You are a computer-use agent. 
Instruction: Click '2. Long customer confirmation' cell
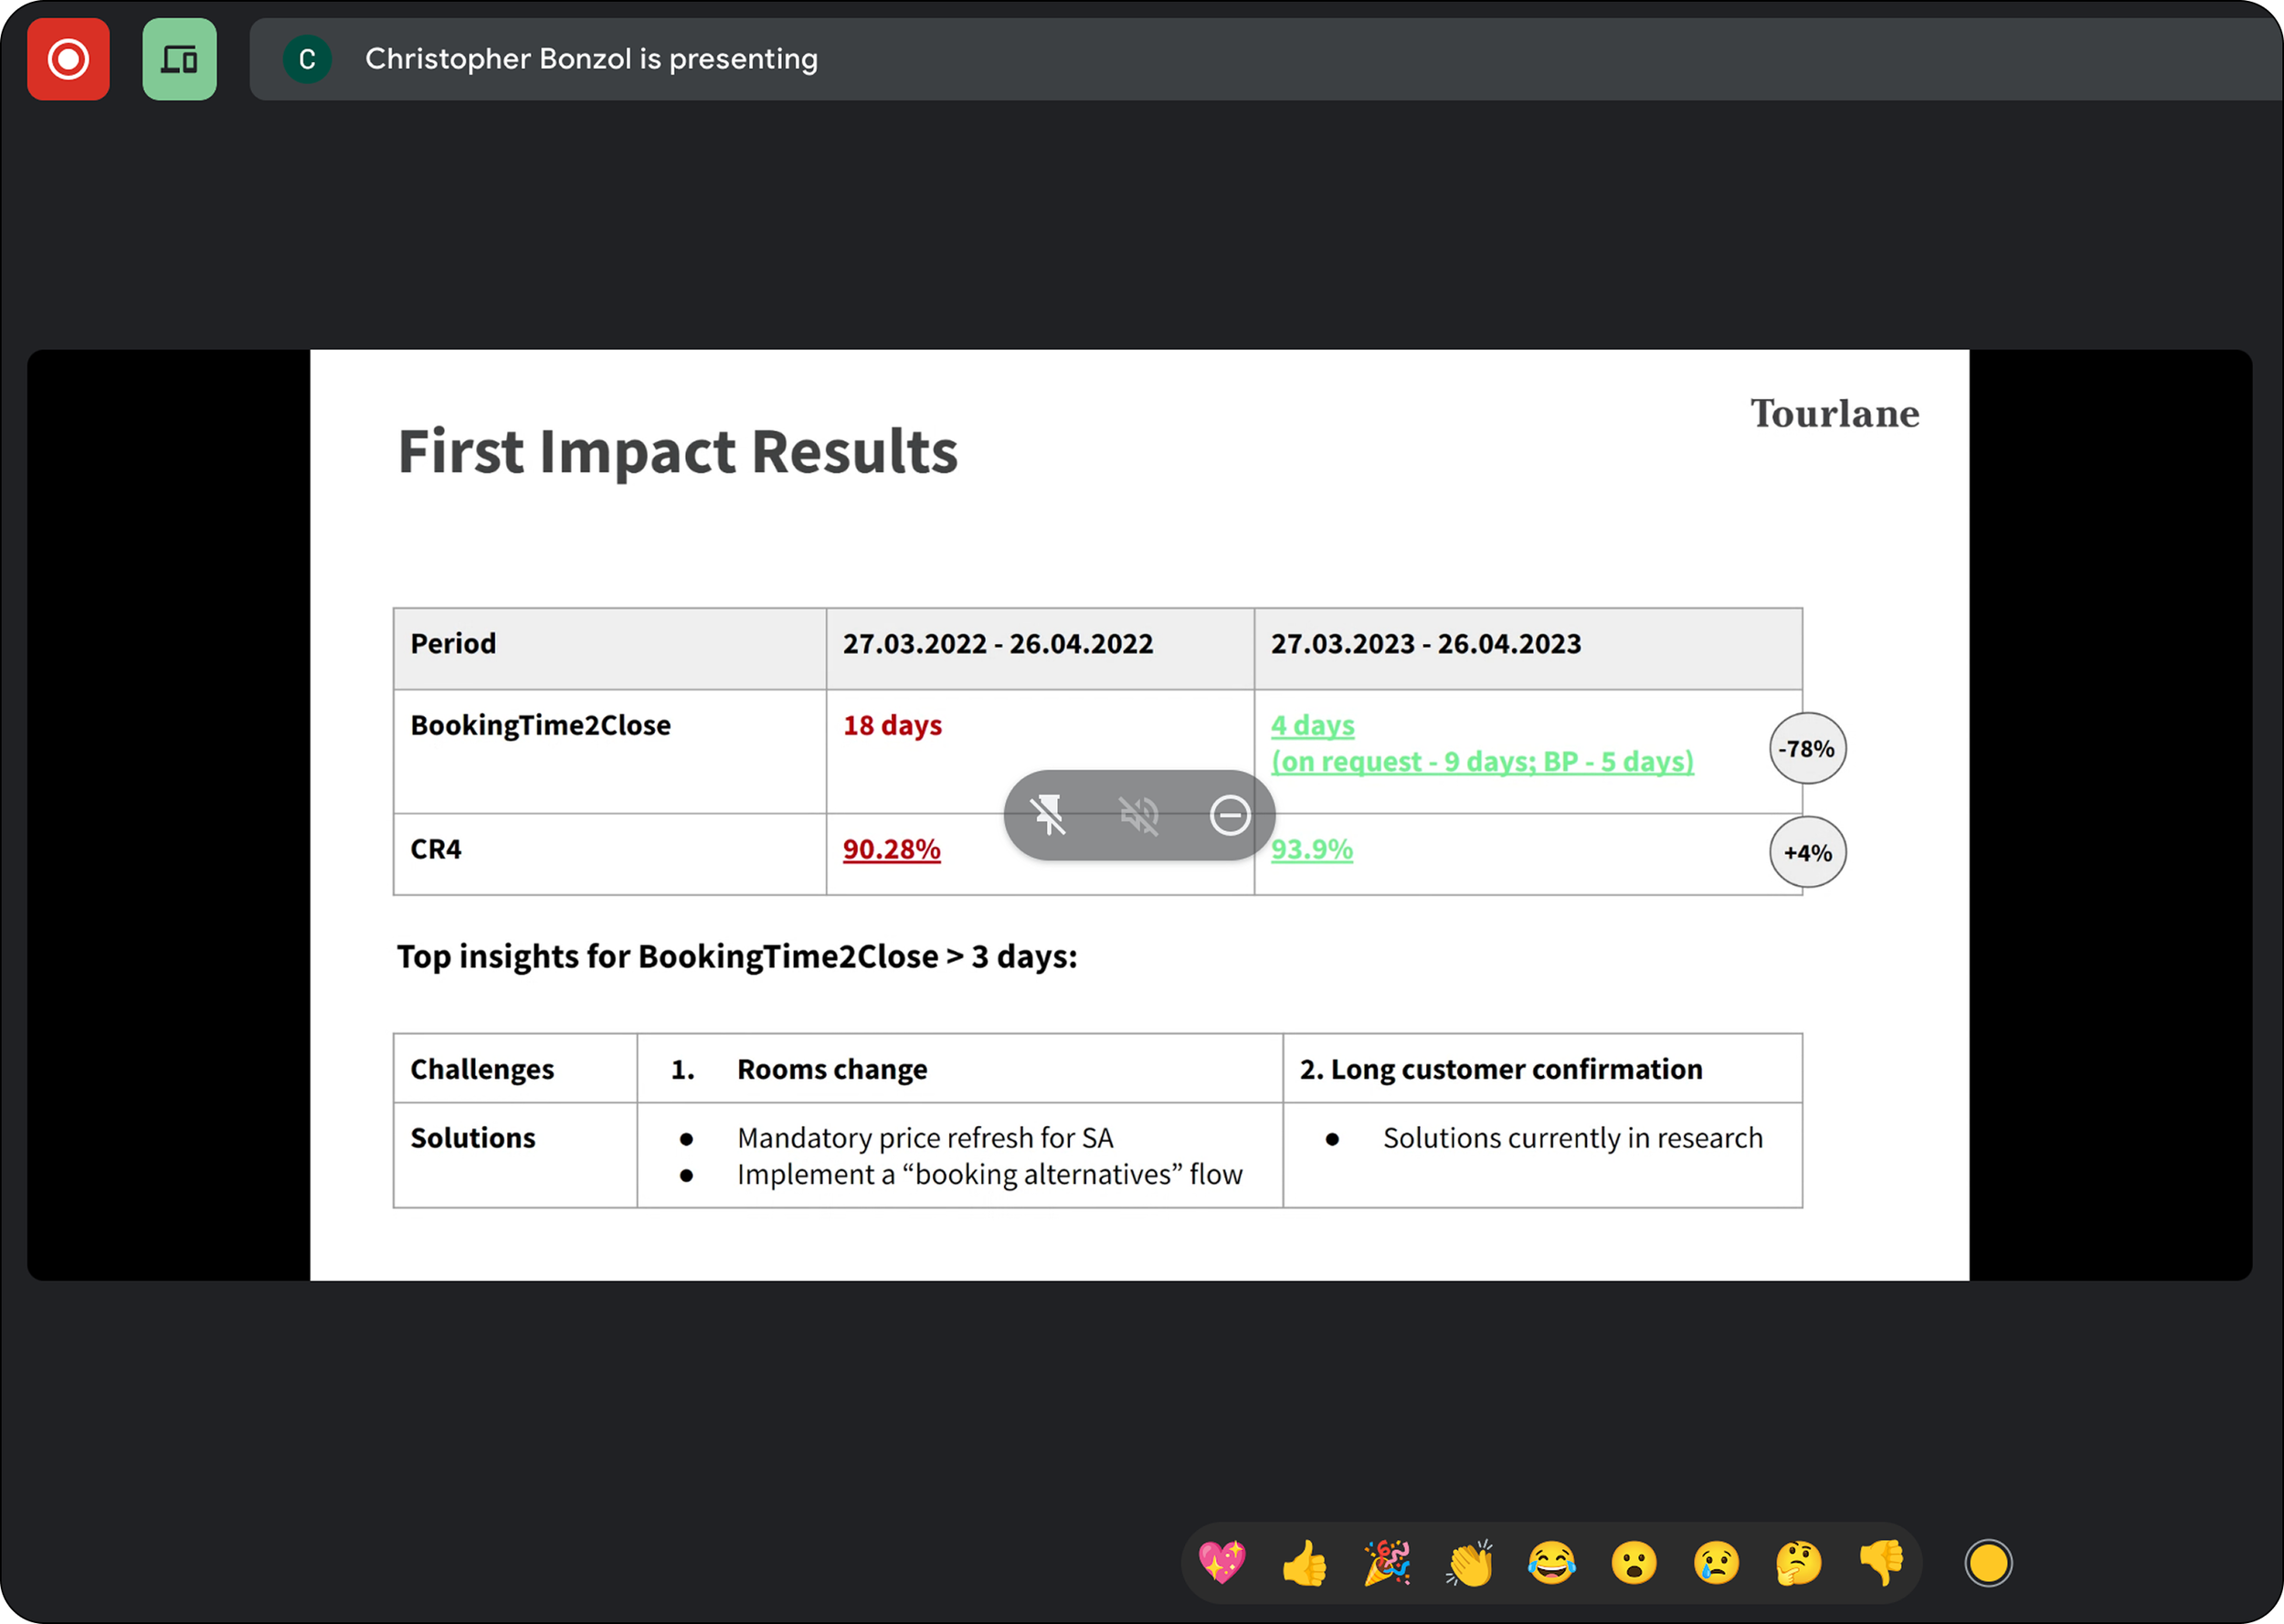pos(1542,1068)
